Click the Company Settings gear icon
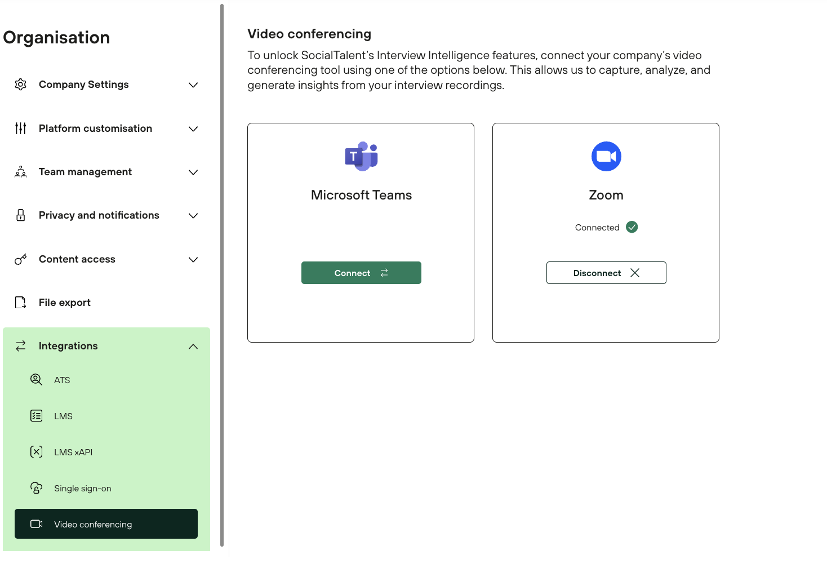Viewport: 827px width, 568px height. pyautogui.click(x=21, y=85)
